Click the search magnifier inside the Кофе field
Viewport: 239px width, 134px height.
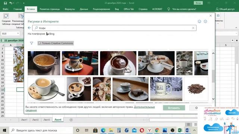point(36,28)
